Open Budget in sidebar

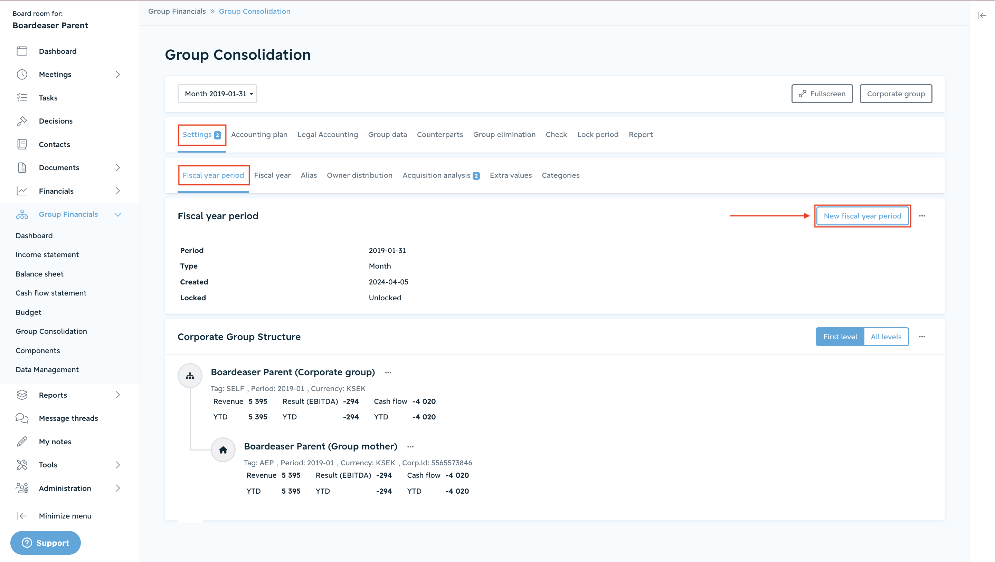click(x=28, y=312)
